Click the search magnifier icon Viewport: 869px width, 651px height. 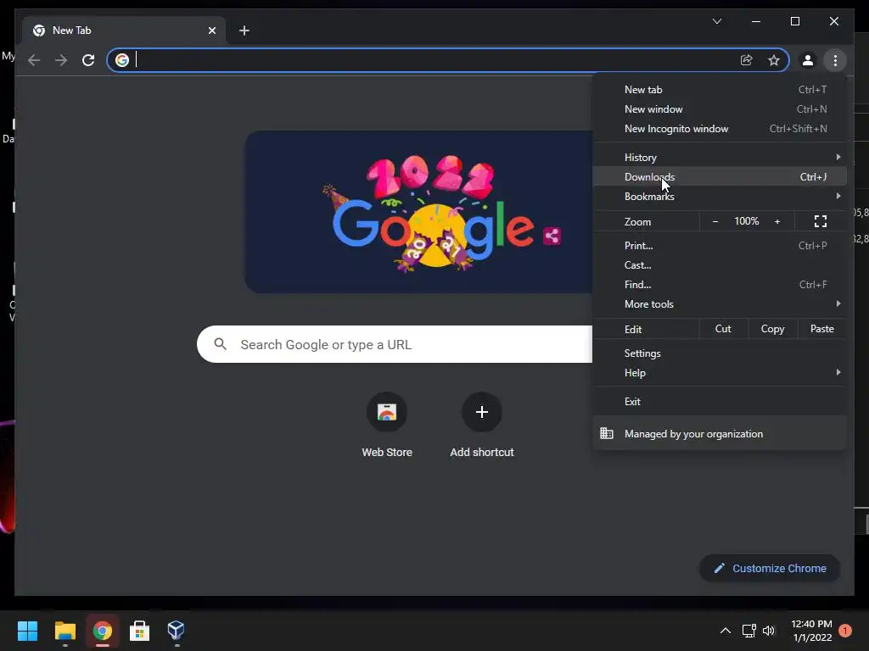pos(220,344)
